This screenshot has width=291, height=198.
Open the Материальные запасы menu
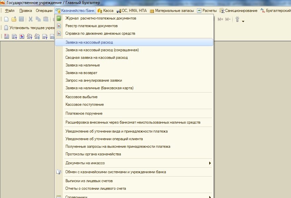(171, 11)
